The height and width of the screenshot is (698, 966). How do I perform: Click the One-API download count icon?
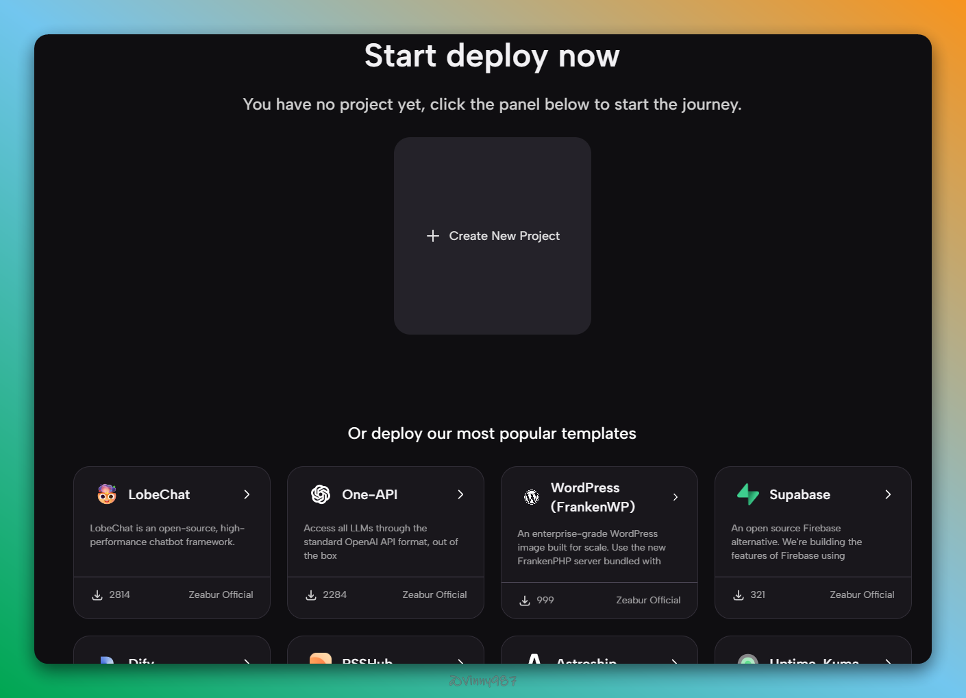[311, 595]
